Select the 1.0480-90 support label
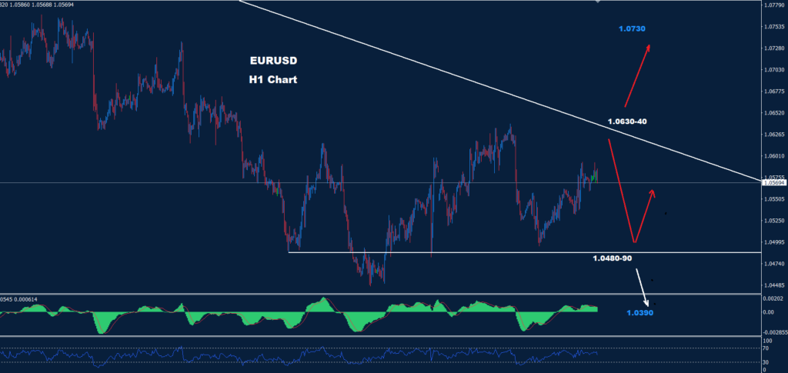 pyautogui.click(x=612, y=258)
